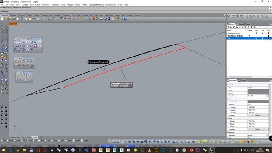Click the Paste clipboard icon
Image resolution: width=272 pixels, height=153 pixels.
point(30,19)
